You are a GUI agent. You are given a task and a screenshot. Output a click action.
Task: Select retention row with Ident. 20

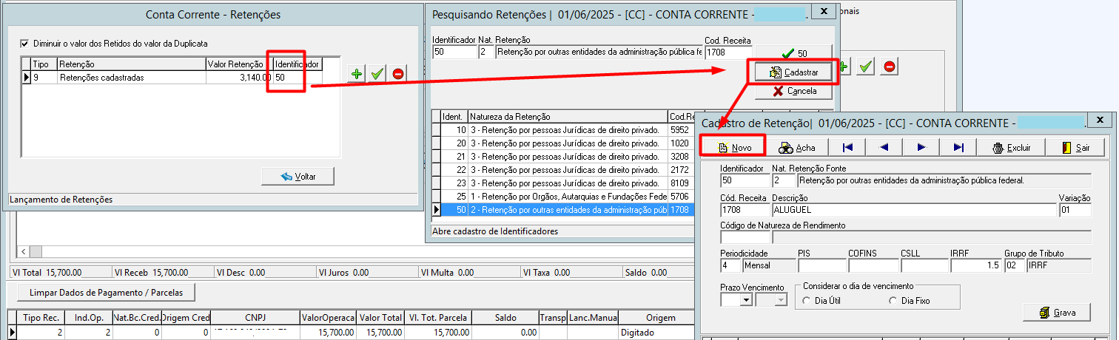(565, 143)
